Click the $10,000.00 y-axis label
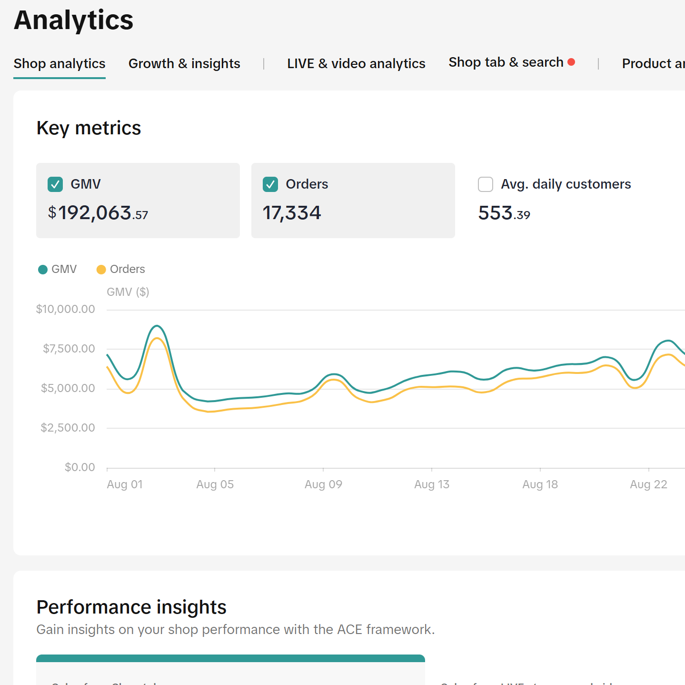 (x=66, y=309)
